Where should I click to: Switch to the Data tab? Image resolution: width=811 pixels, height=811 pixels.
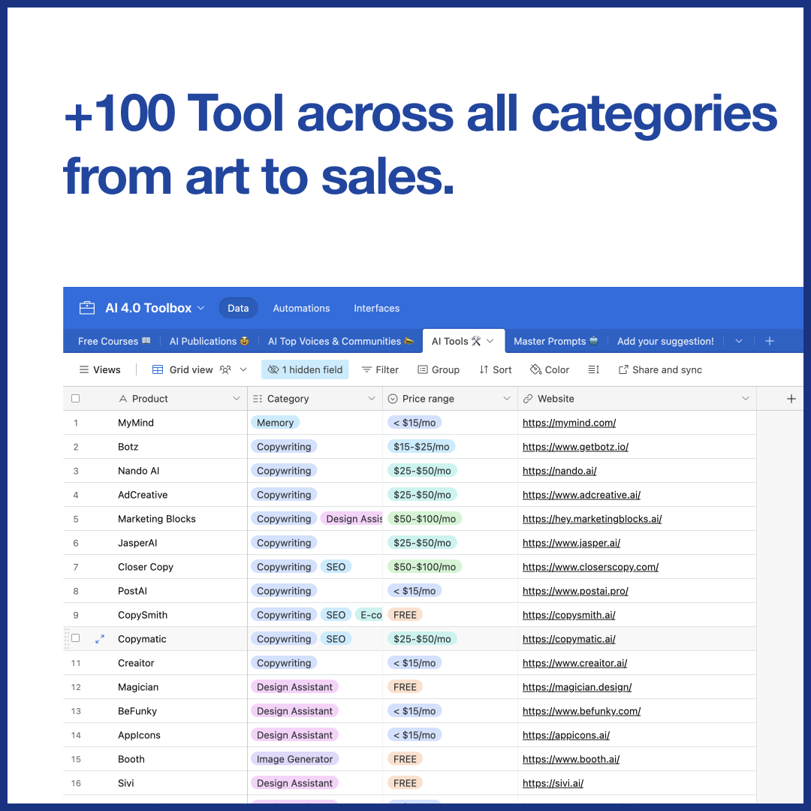point(238,309)
